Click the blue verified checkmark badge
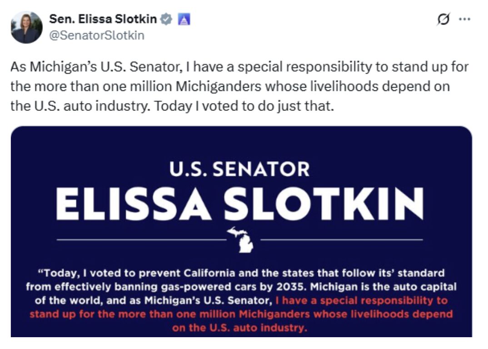488x349 pixels. click(x=167, y=19)
